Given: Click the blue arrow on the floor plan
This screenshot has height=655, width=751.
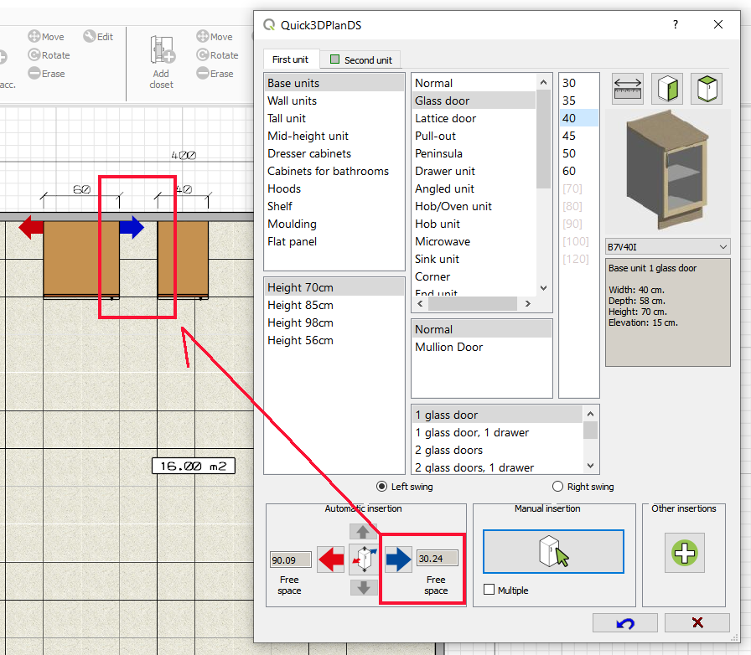Looking at the screenshot, I should click(132, 227).
